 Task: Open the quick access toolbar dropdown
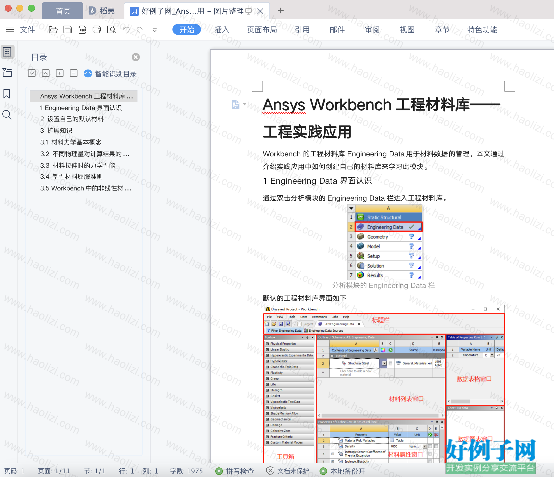[x=155, y=30]
